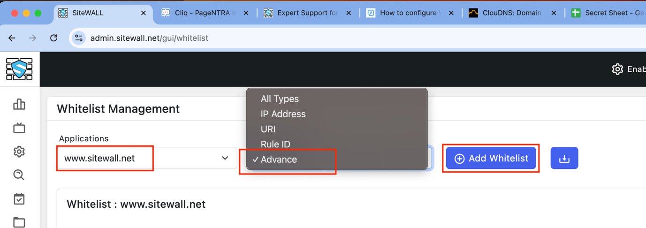Go back to the previous page

click(x=12, y=38)
